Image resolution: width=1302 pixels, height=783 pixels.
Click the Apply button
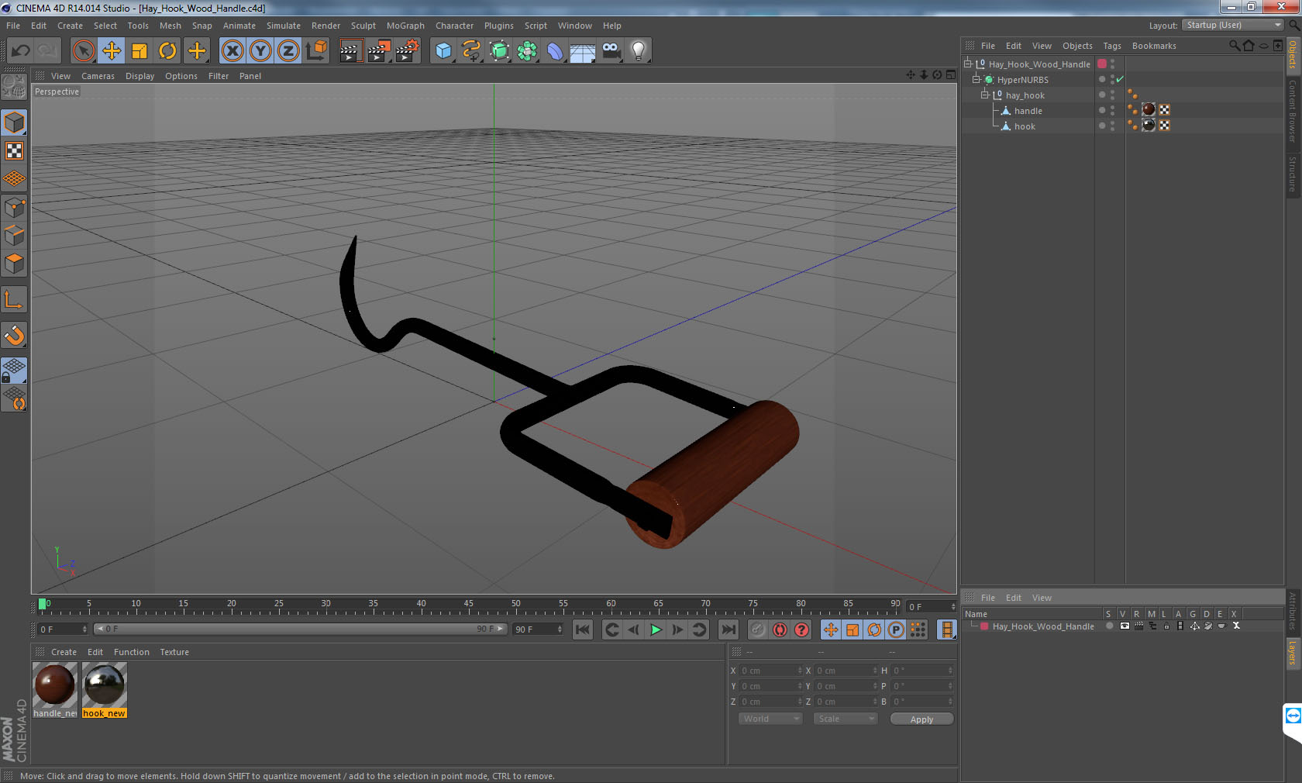click(x=921, y=719)
